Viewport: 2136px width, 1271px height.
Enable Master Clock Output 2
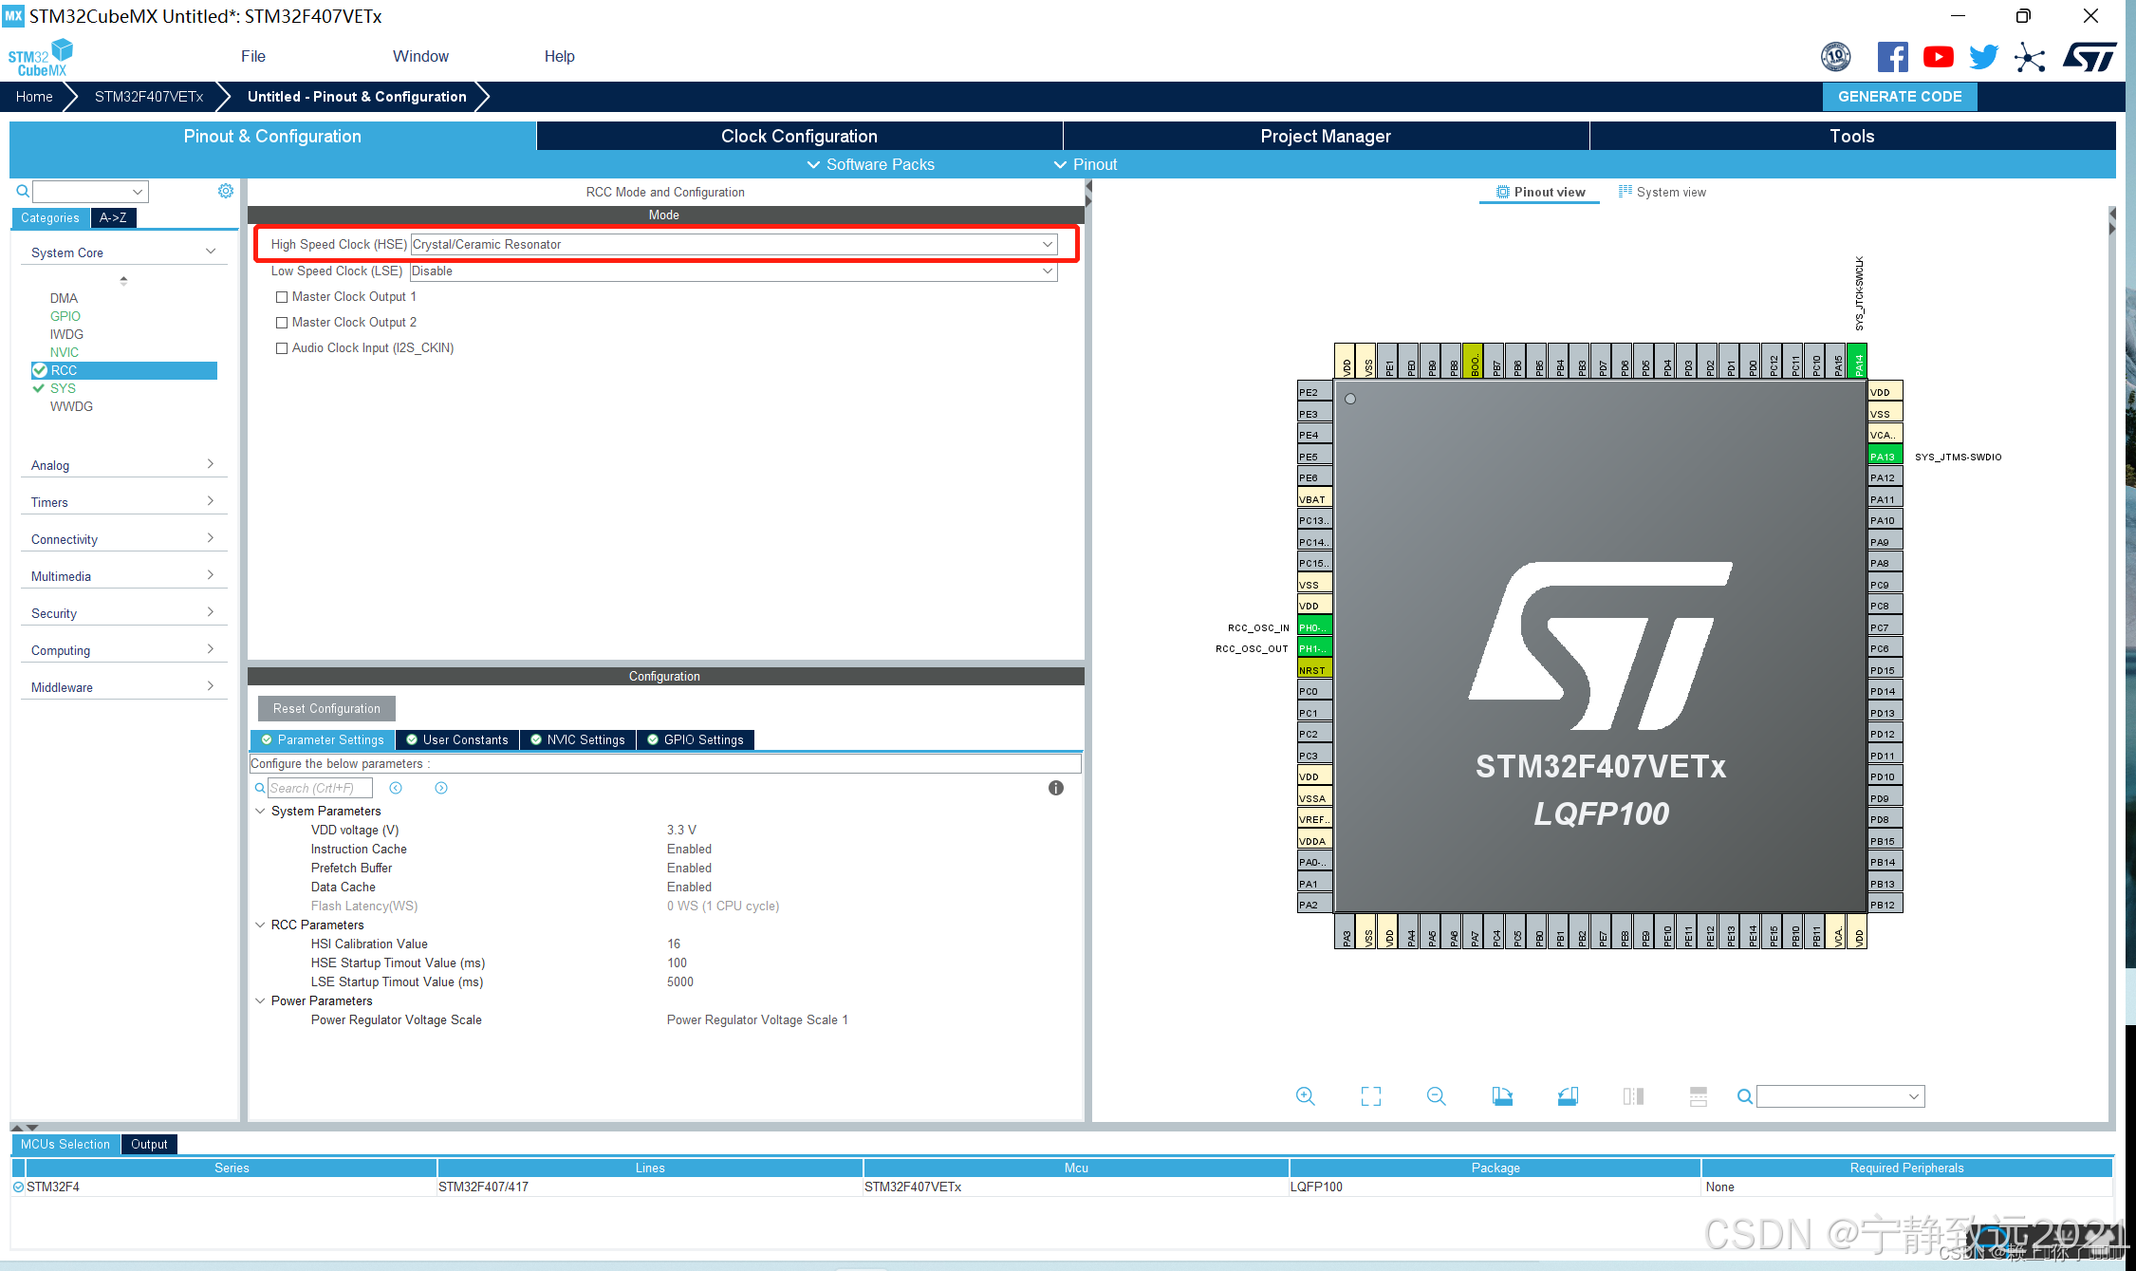coord(282,323)
